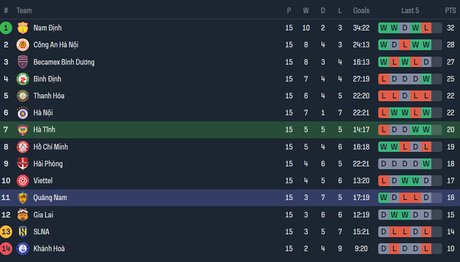Click the Hải Phòng club badge
Viewport: 460px width, 262px height.
coord(23,164)
